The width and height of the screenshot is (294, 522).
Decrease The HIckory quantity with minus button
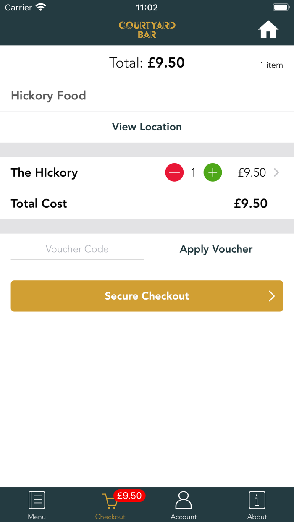pyautogui.click(x=174, y=172)
